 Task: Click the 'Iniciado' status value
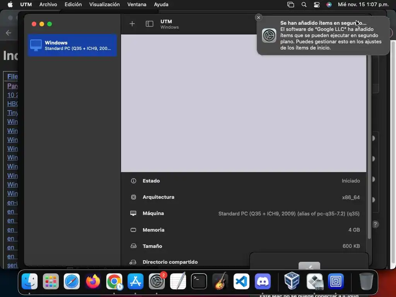[350, 181]
